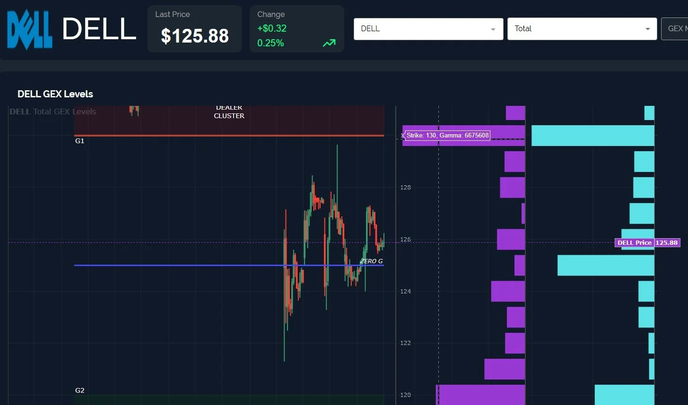The image size is (688, 405).
Task: Click the green upward trend arrow icon
Action: pyautogui.click(x=329, y=43)
